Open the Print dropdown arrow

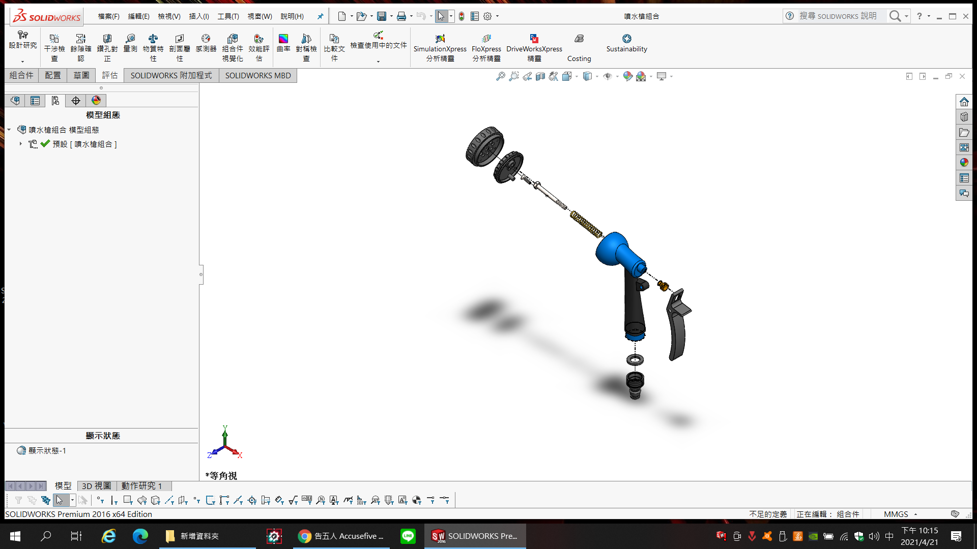click(x=411, y=16)
